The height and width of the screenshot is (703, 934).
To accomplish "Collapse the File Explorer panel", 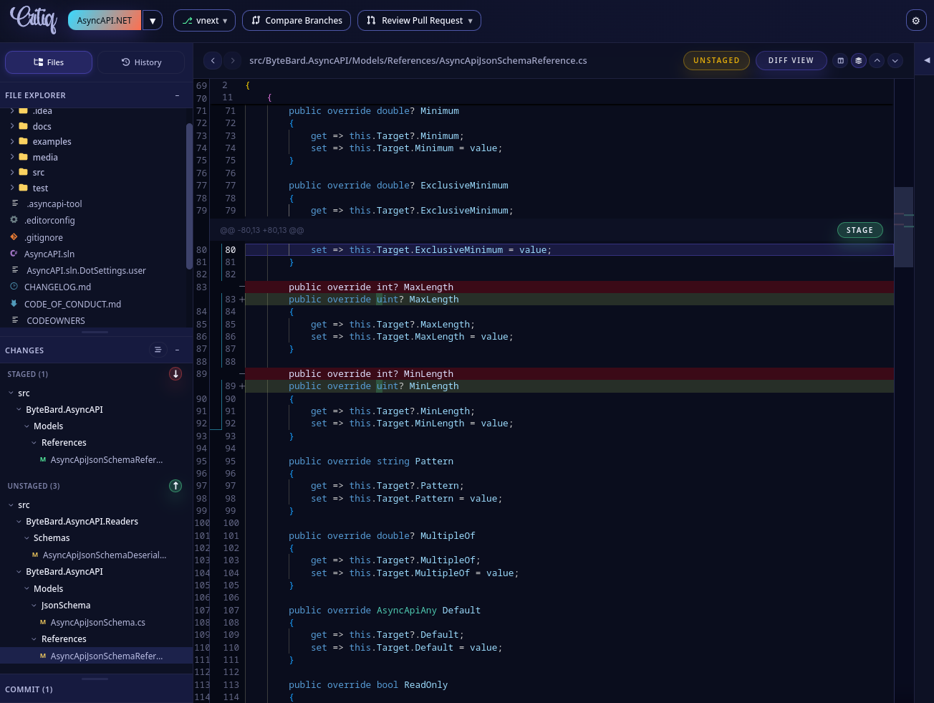I will pyautogui.click(x=177, y=95).
